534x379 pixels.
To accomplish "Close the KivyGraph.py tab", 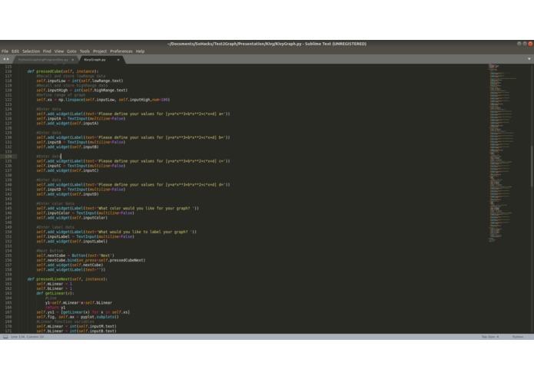I will point(118,60).
